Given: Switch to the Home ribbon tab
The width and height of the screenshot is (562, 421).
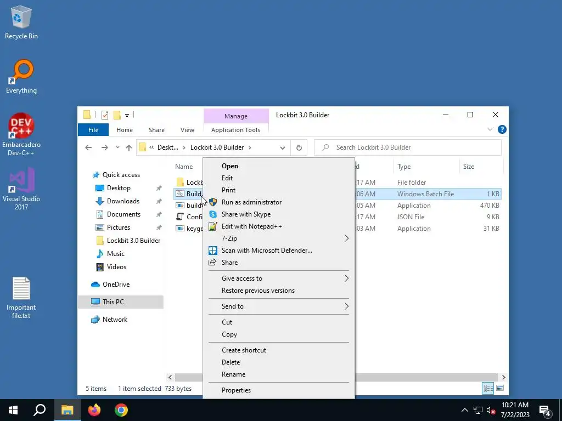Looking at the screenshot, I should pyautogui.click(x=125, y=130).
